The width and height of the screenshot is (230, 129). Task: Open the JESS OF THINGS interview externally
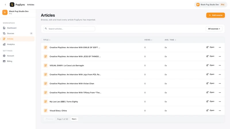tap(210, 56)
